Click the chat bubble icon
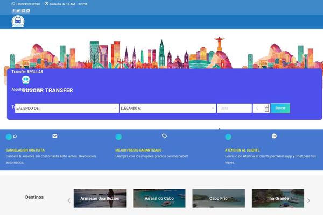This screenshot has height=215, width=323. click(274, 136)
